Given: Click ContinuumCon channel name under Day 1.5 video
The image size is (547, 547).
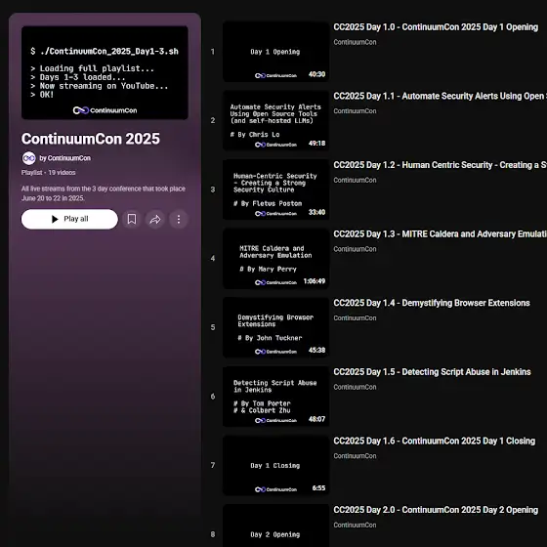Looking at the screenshot, I should [355, 387].
